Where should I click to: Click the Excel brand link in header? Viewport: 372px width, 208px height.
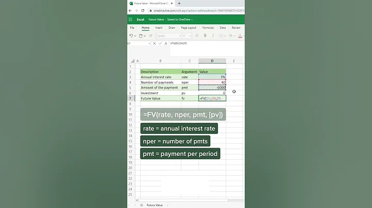coord(141,20)
